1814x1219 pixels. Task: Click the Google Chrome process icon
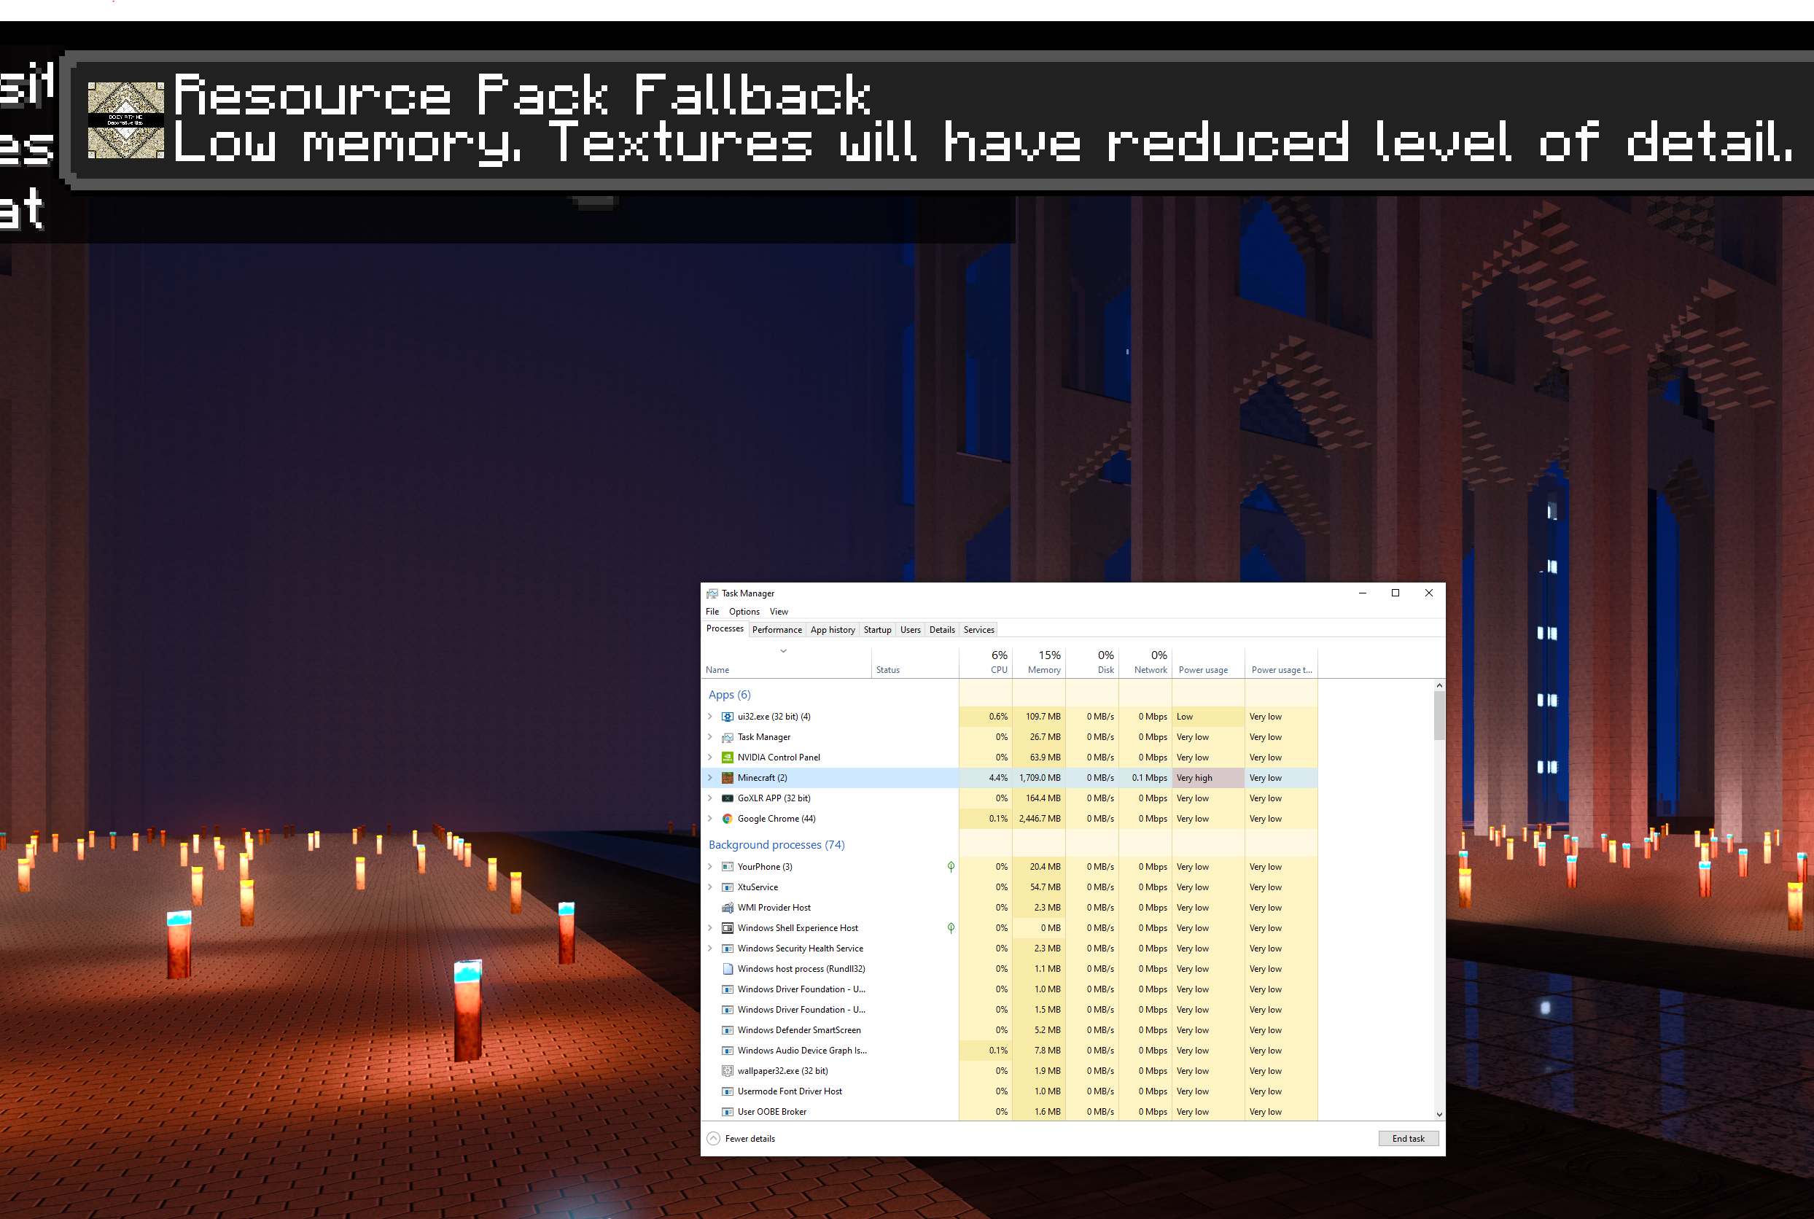727,819
